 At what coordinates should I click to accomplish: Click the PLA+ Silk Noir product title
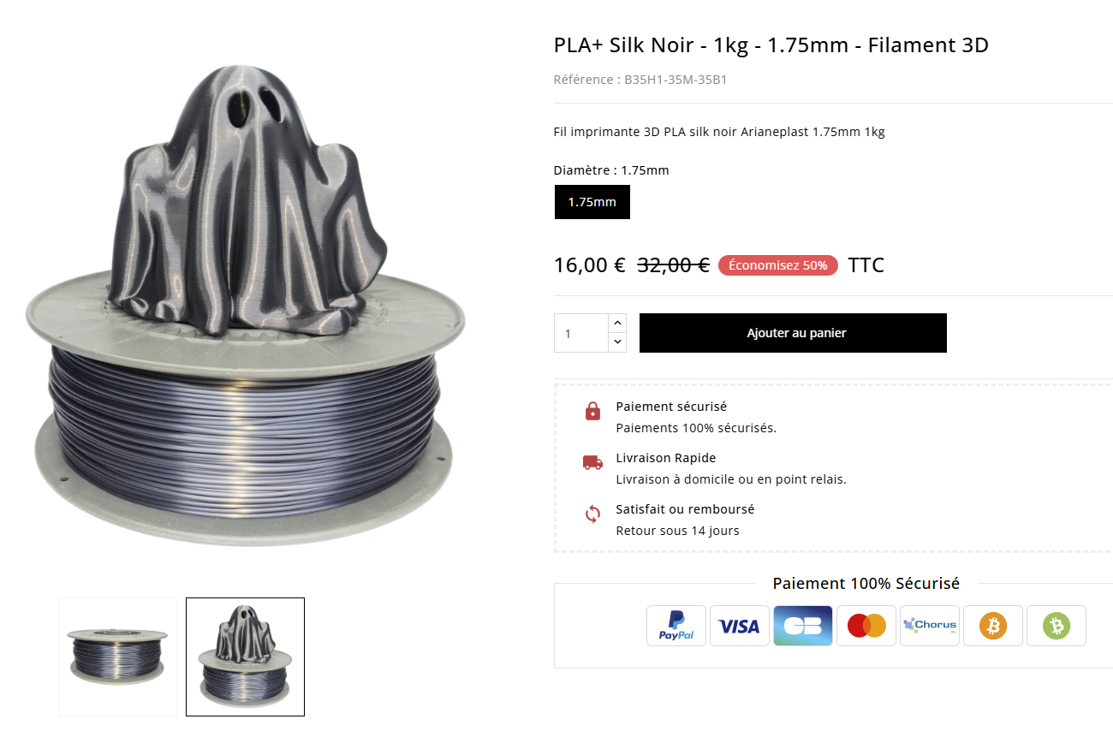pyautogui.click(x=771, y=45)
